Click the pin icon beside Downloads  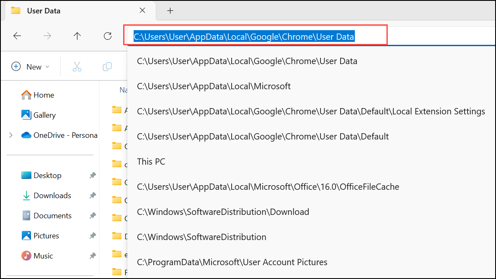point(92,196)
